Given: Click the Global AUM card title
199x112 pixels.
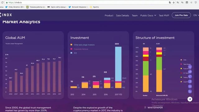Looking at the screenshot, I should click(x=15, y=38).
